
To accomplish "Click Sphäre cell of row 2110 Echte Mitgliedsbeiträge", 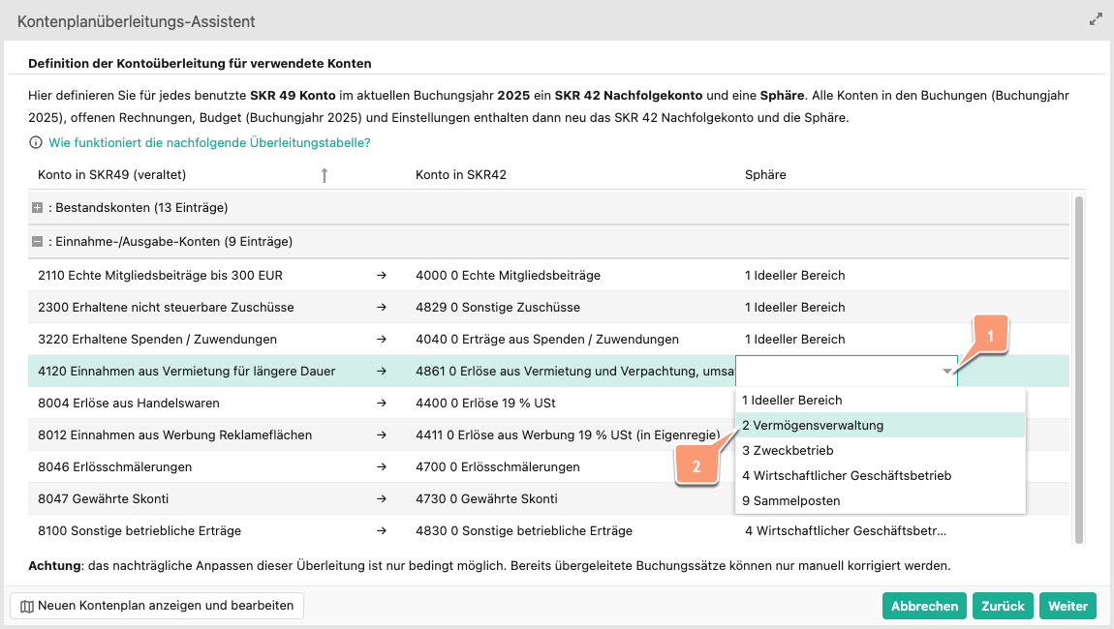I will click(x=795, y=276).
